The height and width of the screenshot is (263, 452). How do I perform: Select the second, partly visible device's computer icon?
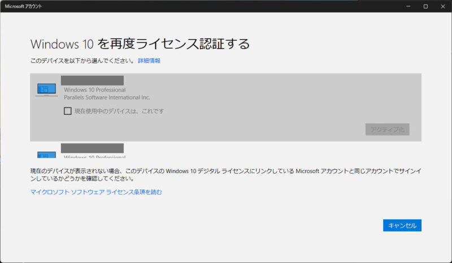click(x=46, y=155)
